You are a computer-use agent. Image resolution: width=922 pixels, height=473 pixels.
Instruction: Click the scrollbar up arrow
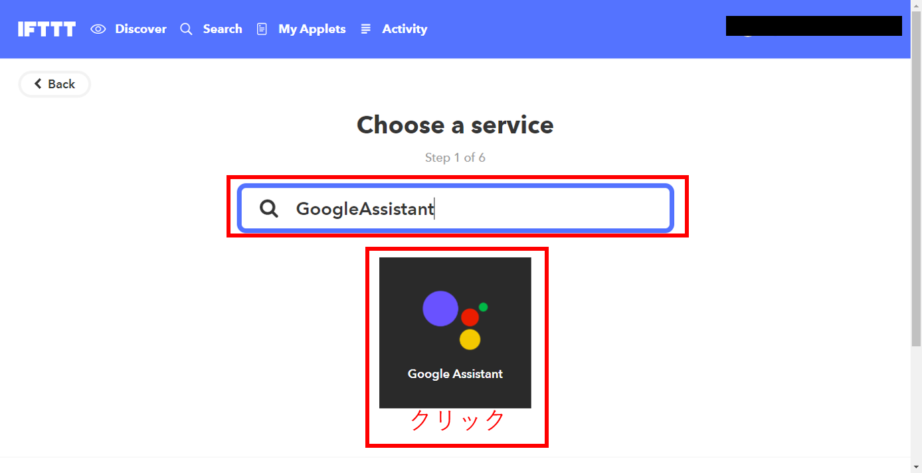(916, 5)
